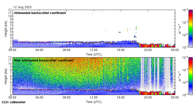Click the upper colorbar's 10⁻⁶ label
Viewport: 195px width, 105px height.
185,35
